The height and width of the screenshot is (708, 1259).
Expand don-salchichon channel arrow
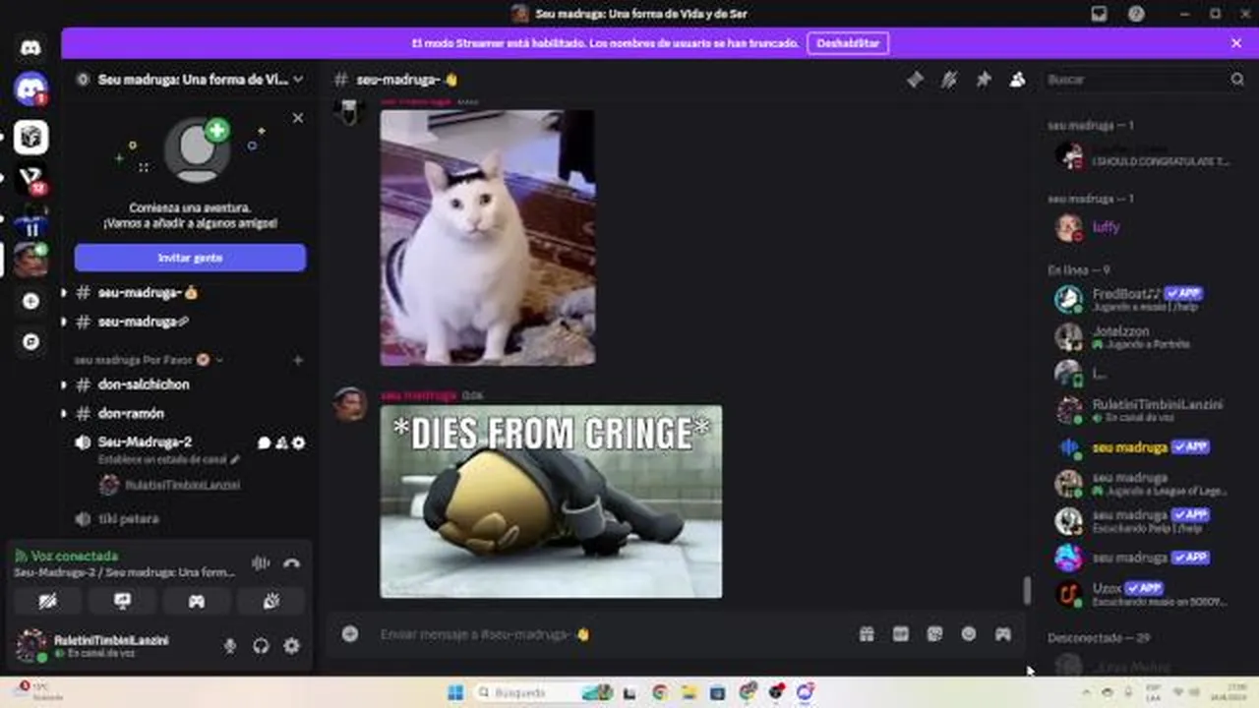(64, 384)
